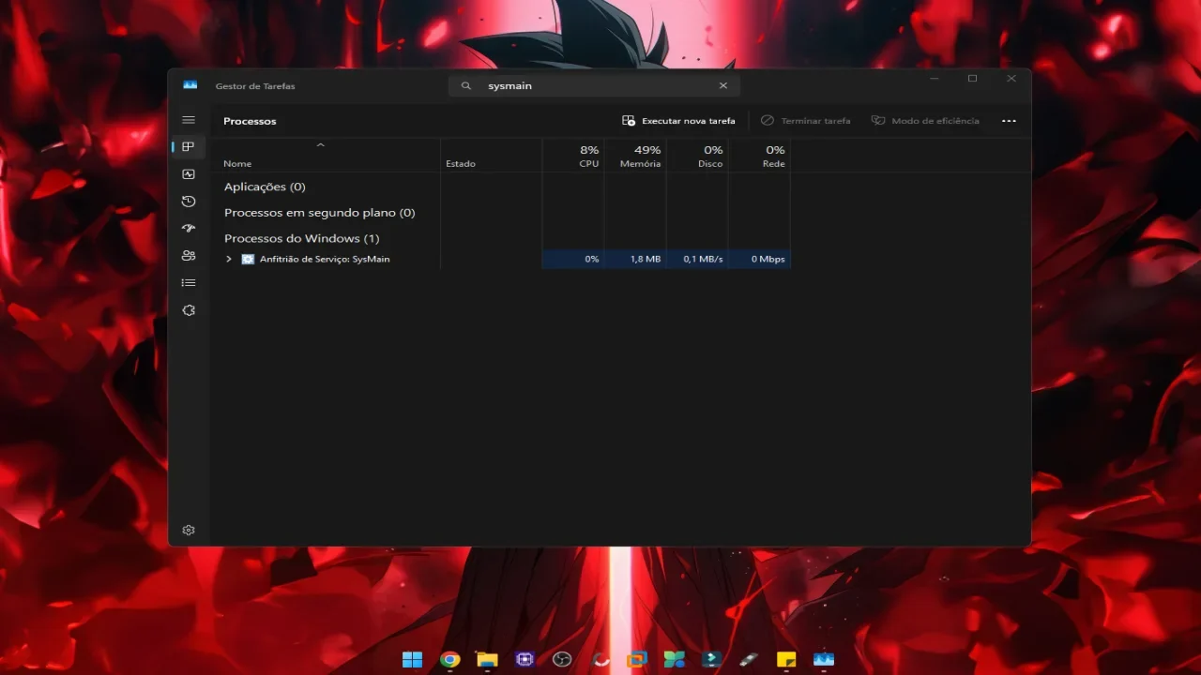Clear the sysmain search text

(723, 85)
